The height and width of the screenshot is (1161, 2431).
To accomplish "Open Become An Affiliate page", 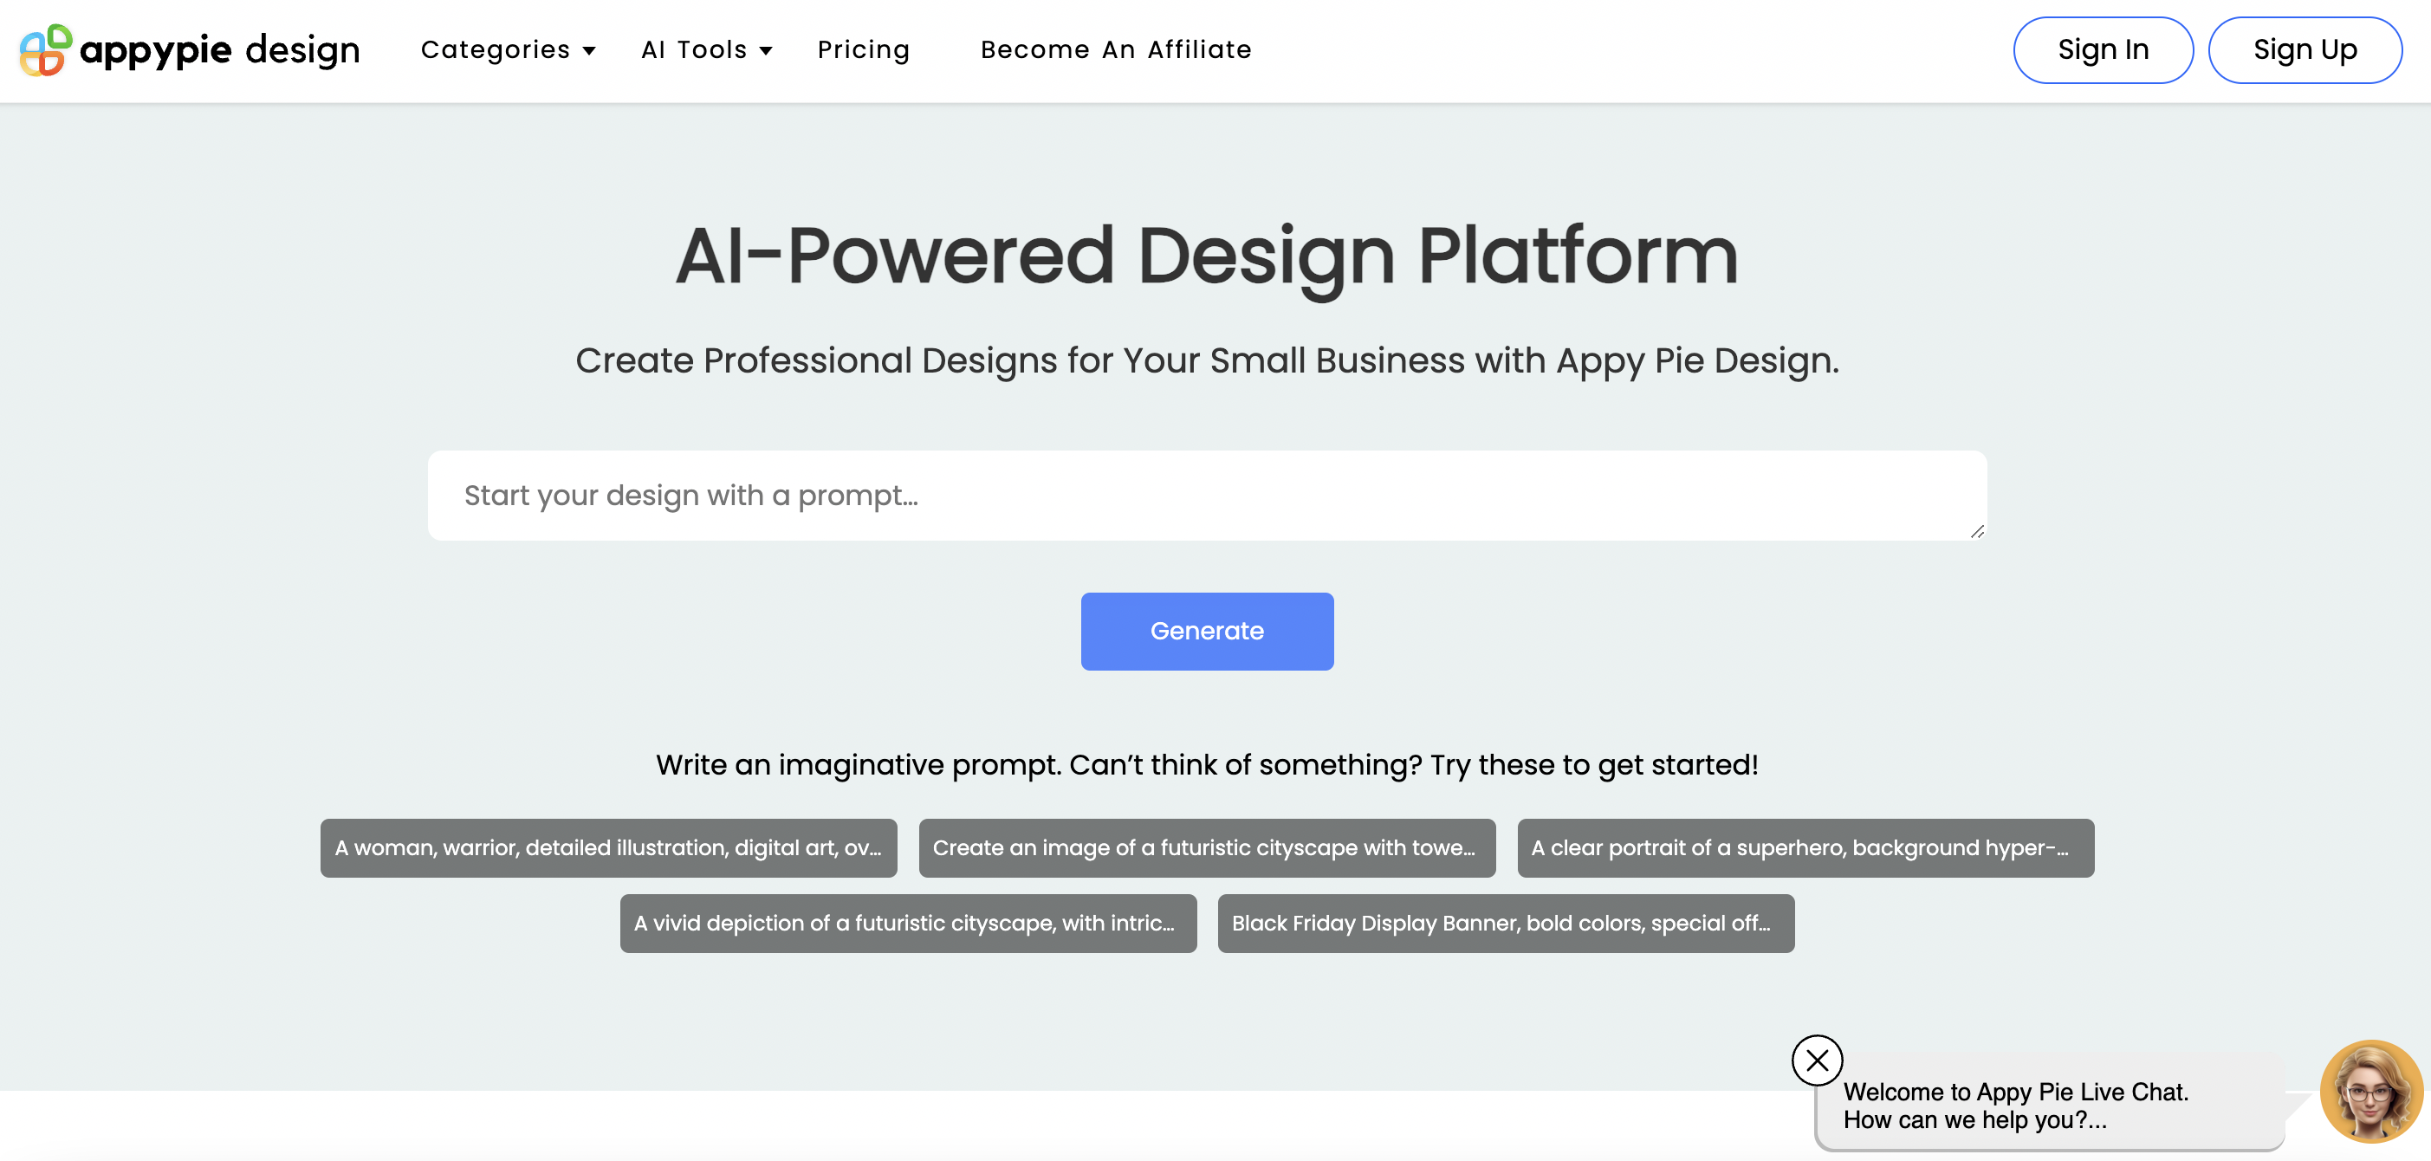I will tap(1116, 50).
